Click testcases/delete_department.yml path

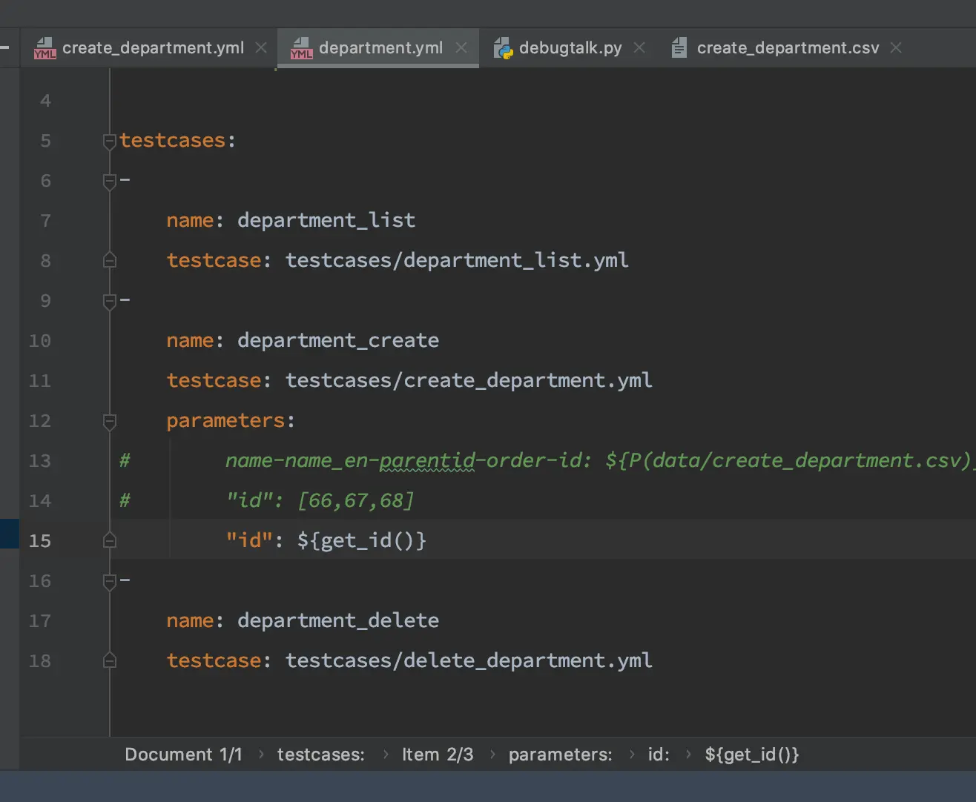[469, 660]
